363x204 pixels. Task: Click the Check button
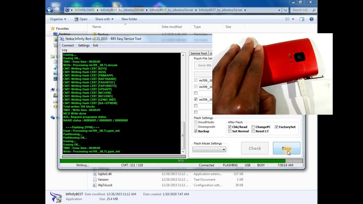[x=255, y=148]
